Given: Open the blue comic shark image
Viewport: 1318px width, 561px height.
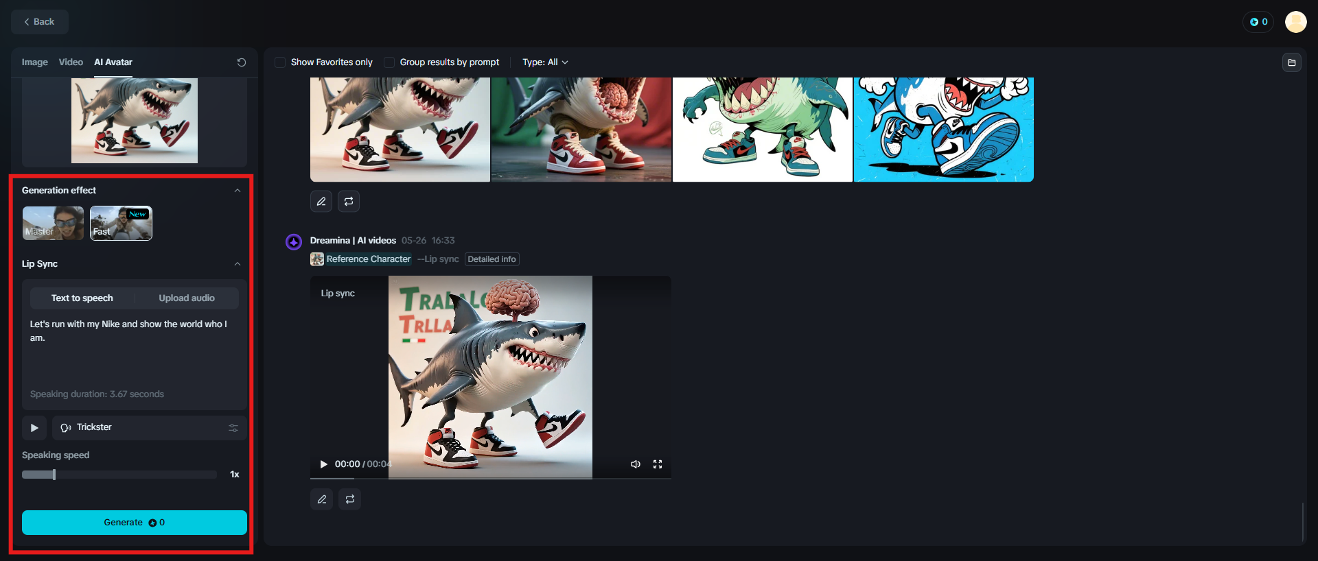Looking at the screenshot, I should [x=944, y=130].
